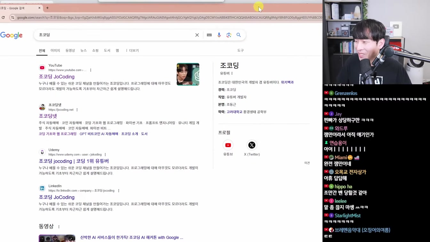Open the YouTube result thumbnail image
The width and height of the screenshot is (430, 242).
pyautogui.click(x=188, y=74)
